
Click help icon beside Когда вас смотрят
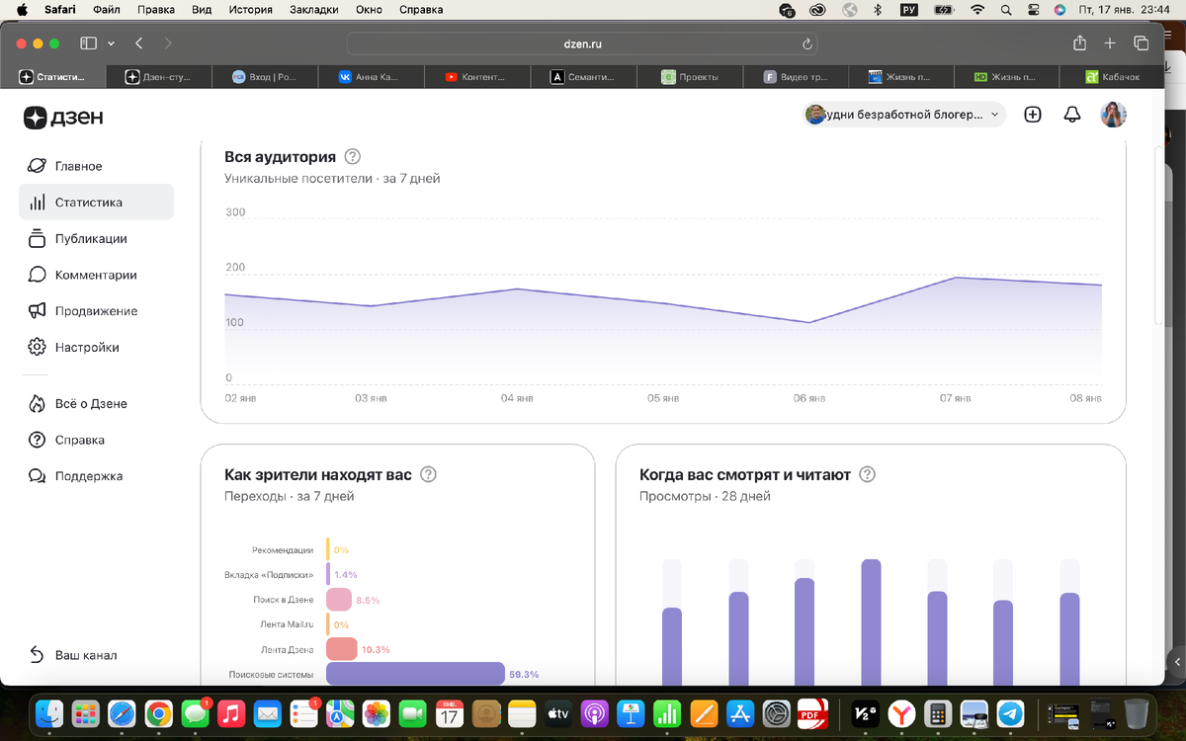tap(867, 474)
